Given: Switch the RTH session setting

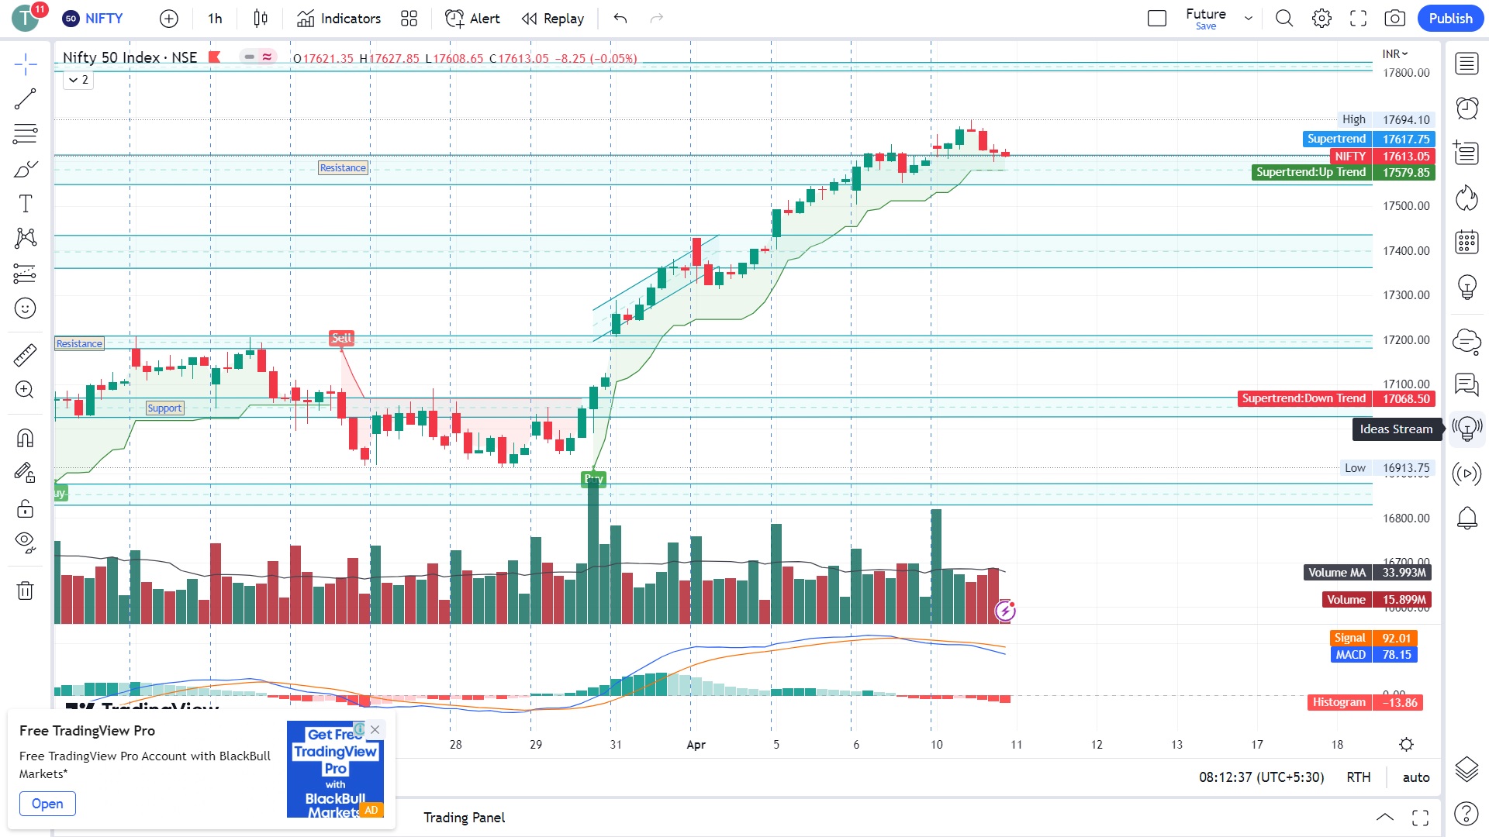Looking at the screenshot, I should (1358, 777).
